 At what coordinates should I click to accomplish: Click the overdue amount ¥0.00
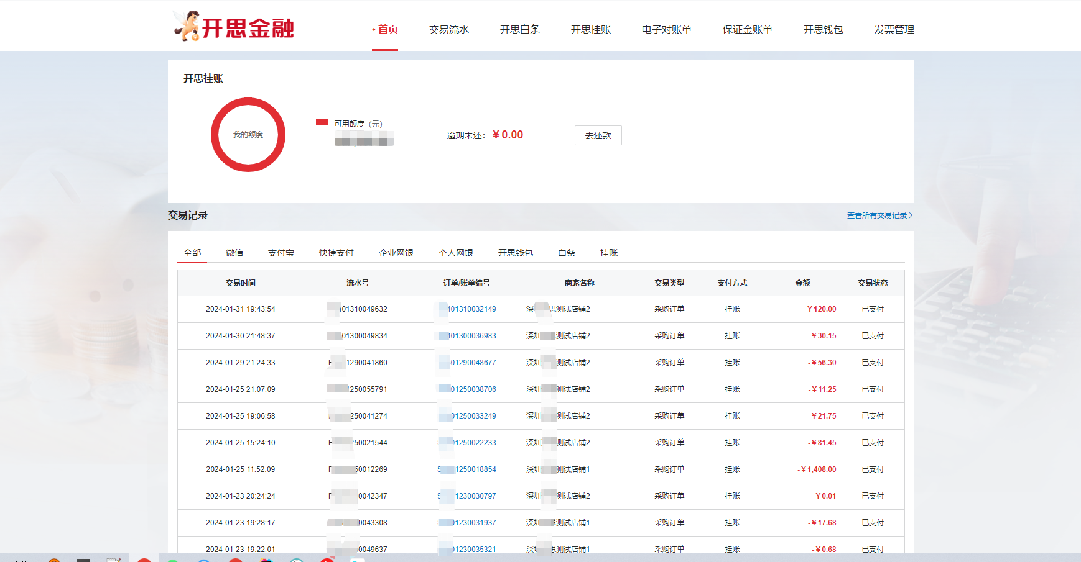pos(508,135)
